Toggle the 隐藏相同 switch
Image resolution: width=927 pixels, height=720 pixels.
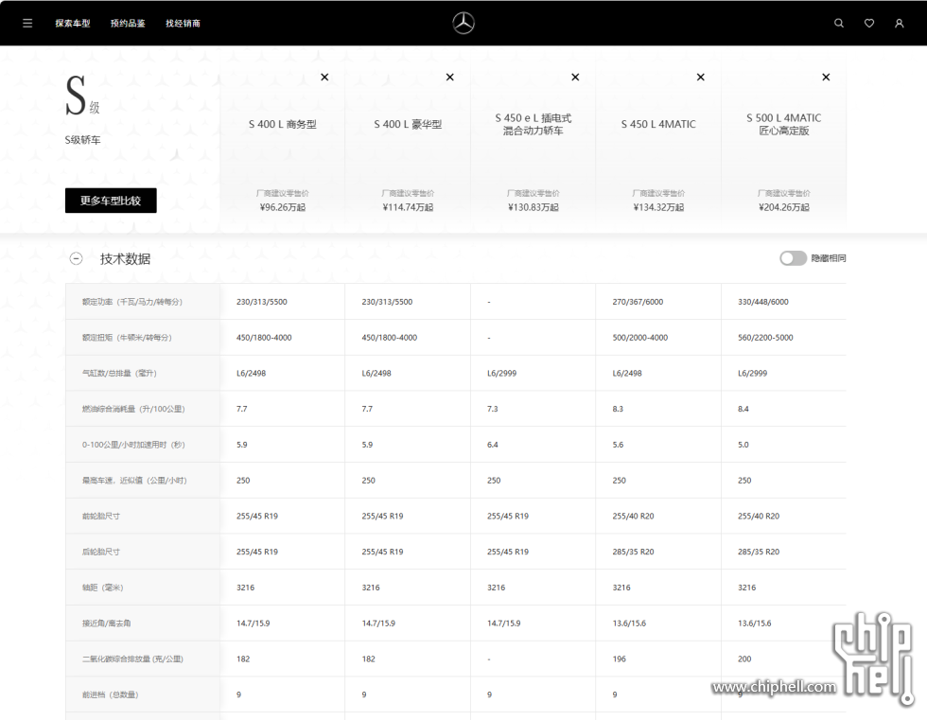click(x=793, y=258)
